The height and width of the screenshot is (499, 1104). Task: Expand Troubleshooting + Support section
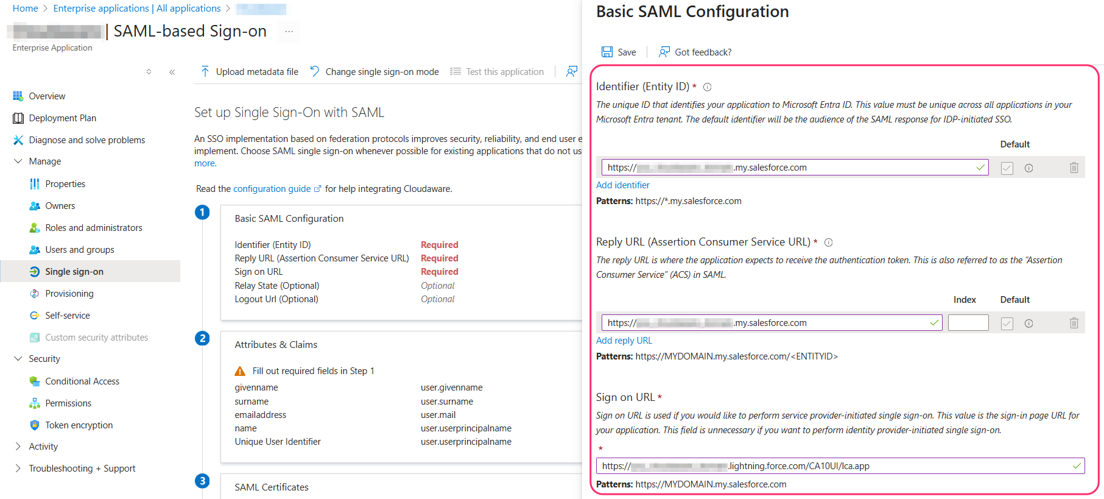18,469
